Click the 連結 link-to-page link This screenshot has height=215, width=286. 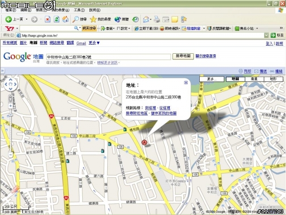[279, 71]
